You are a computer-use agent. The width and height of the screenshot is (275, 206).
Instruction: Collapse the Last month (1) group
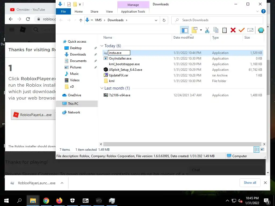(x=102, y=88)
